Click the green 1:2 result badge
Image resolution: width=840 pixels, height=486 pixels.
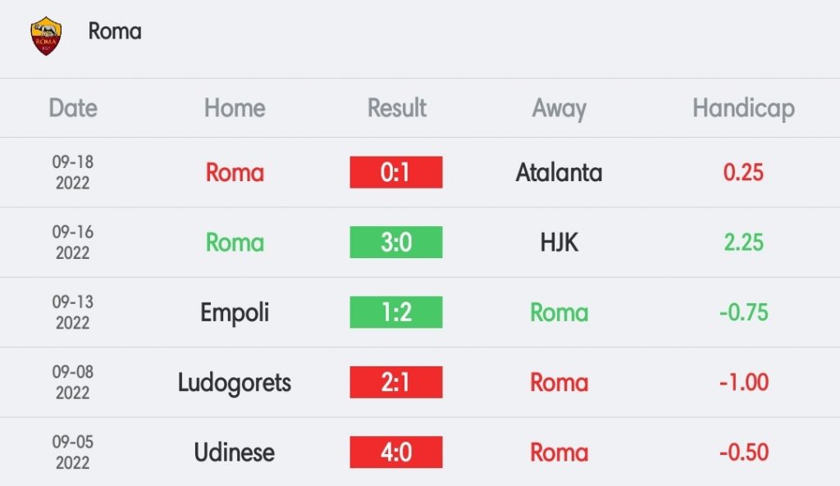[396, 312]
